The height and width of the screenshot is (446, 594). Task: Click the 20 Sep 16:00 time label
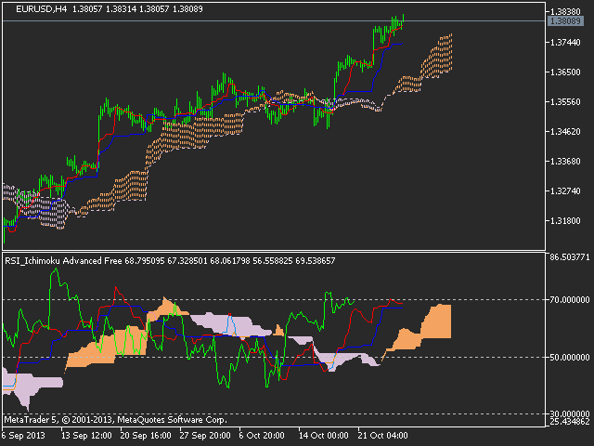point(145,435)
